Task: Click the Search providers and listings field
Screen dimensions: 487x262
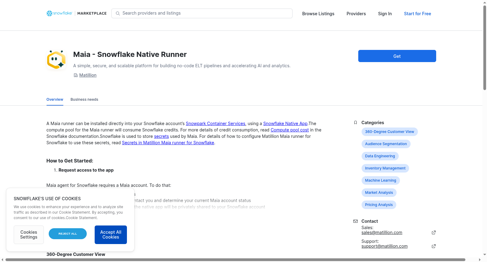Action: point(202,13)
